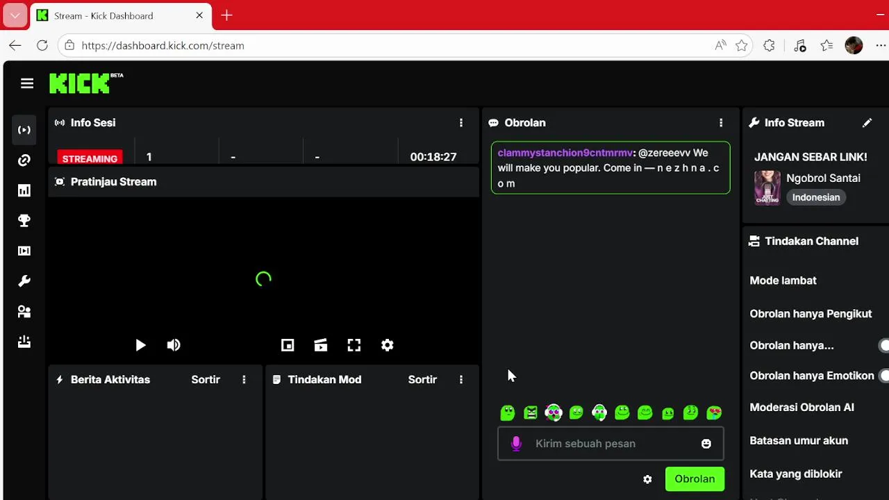Insert the heart-eyes emote
This screenshot has width=889, height=500.
[x=714, y=413]
